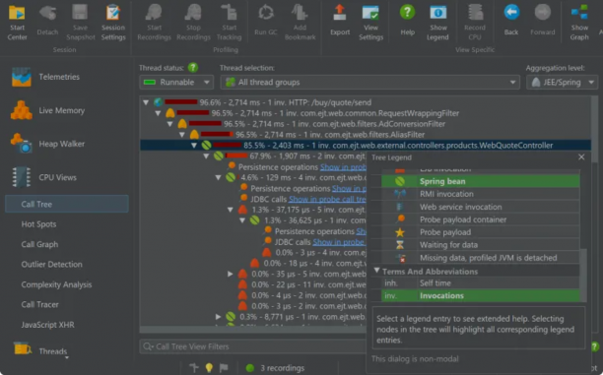The image size is (603, 375).
Task: Select Invocations abbreviation entry
Action: coord(480,295)
